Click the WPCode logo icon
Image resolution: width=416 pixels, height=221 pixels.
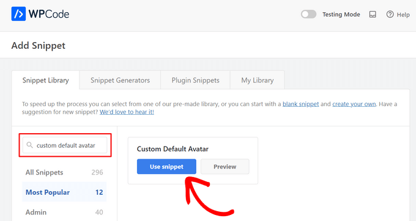click(18, 14)
